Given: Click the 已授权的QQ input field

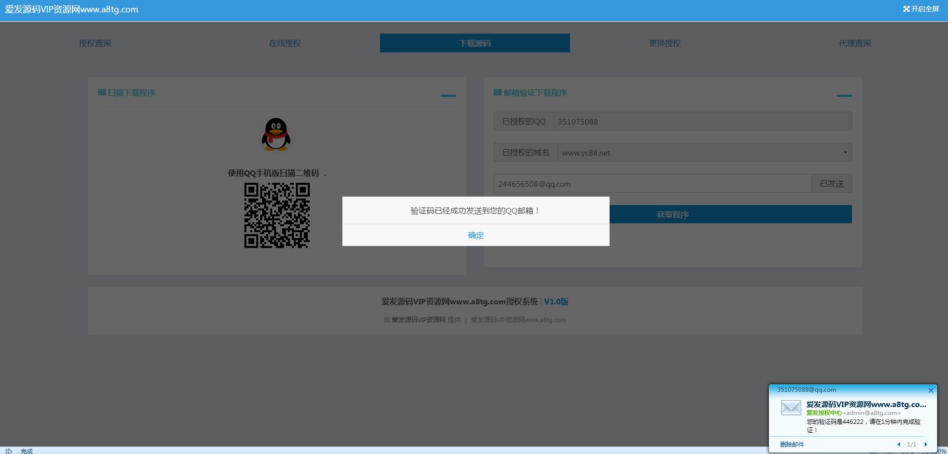Looking at the screenshot, I should tap(702, 122).
